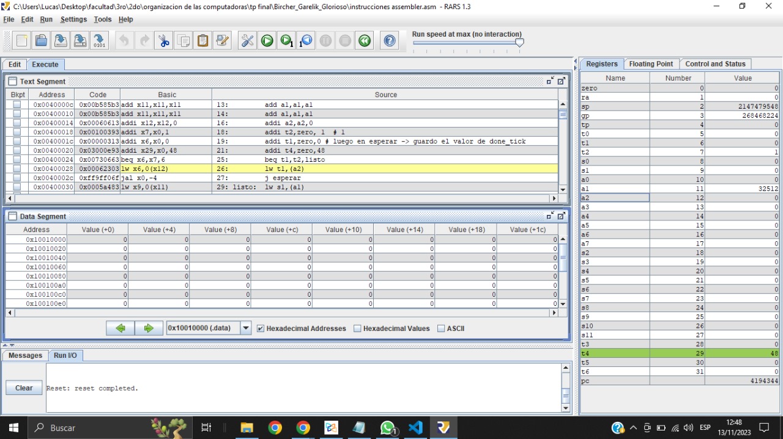The image size is (783, 439).
Task: Toggle breakpoint at address 0x00400010
Action: coord(17,114)
